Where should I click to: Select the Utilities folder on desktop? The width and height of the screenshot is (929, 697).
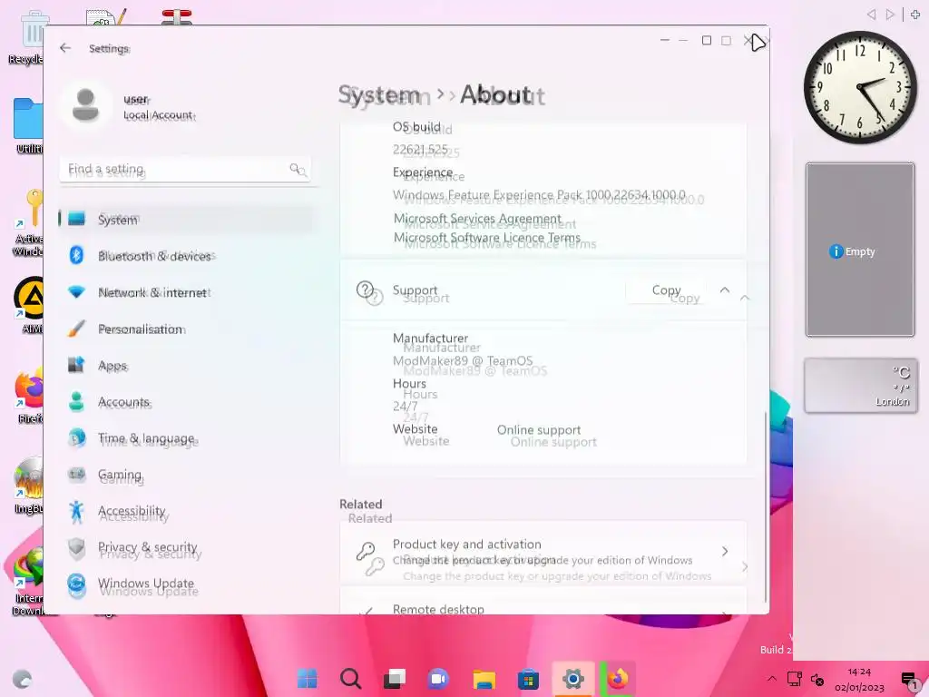[28, 125]
